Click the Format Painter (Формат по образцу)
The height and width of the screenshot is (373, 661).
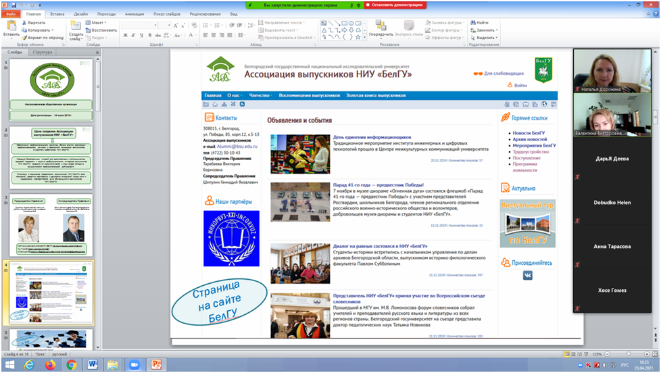click(x=24, y=38)
